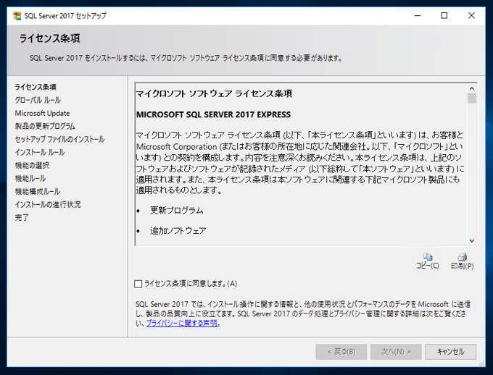Click the Print (印刷) icon

(x=463, y=257)
